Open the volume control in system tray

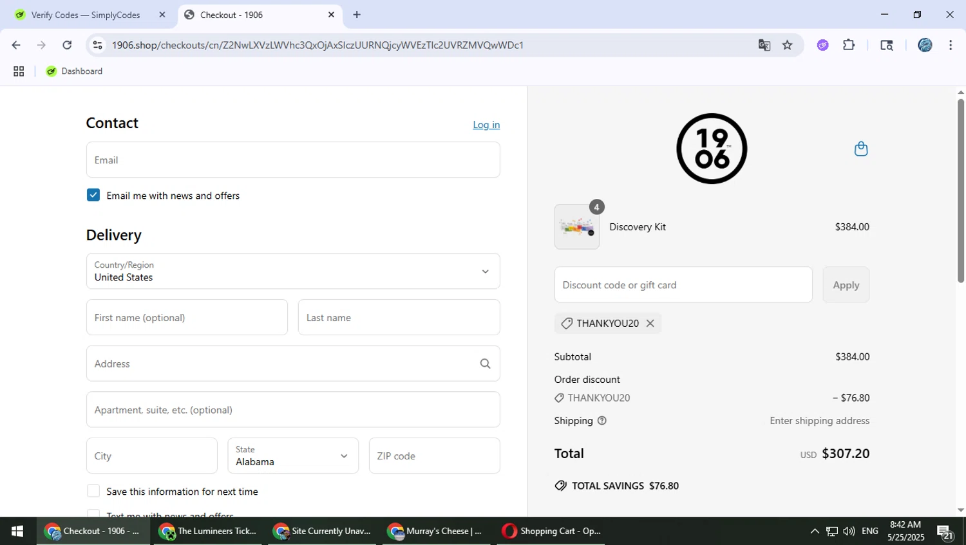coord(849,531)
